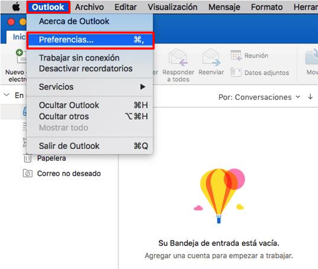Select the Papelera folder
This screenshot has width=318, height=269.
[52, 158]
